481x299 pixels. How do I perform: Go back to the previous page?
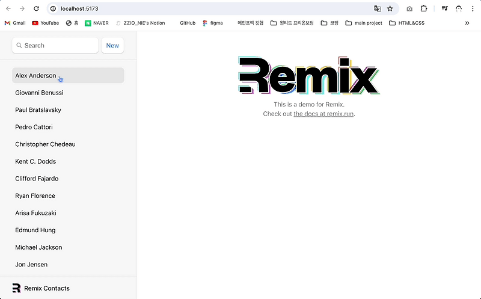[x=8, y=8]
